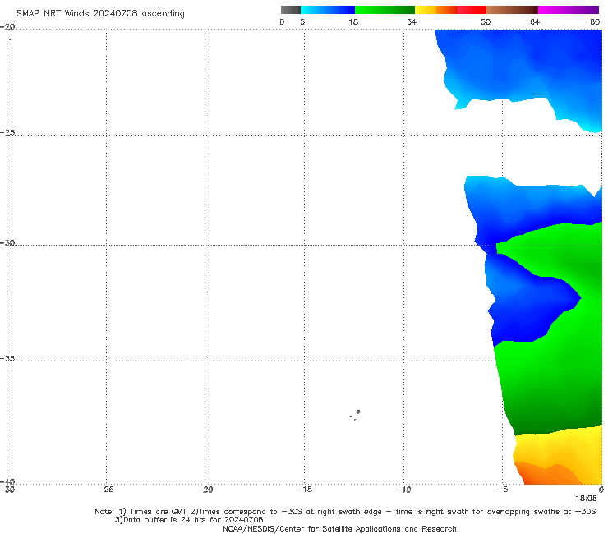608x534 pixels.
Task: Click the color bar label '5'
Action: [x=302, y=21]
